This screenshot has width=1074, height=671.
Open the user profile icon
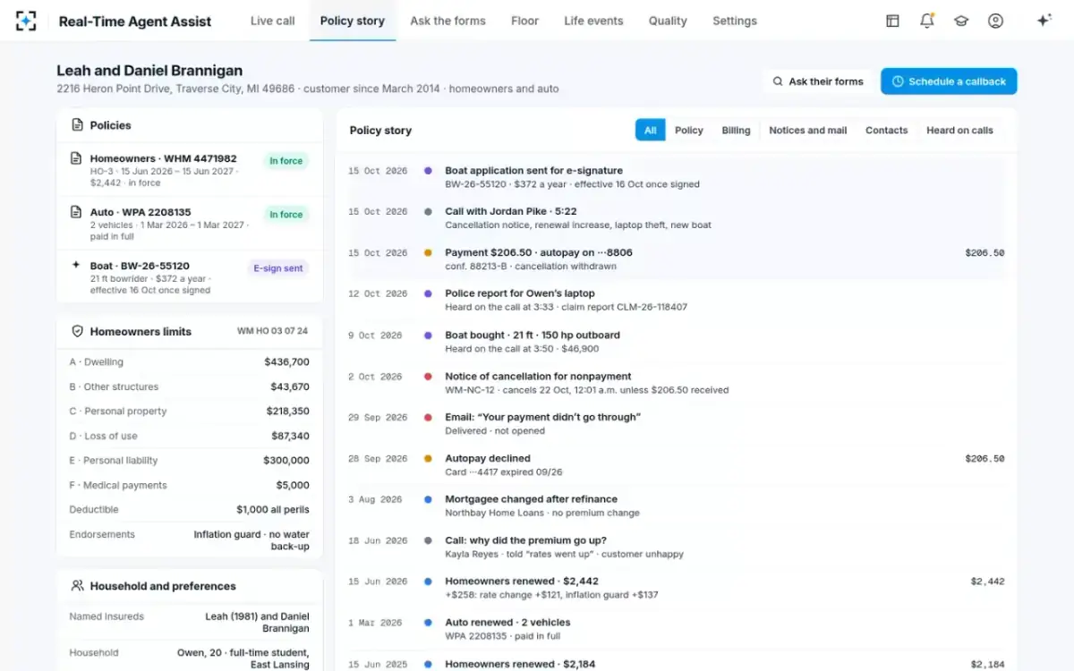[995, 21]
